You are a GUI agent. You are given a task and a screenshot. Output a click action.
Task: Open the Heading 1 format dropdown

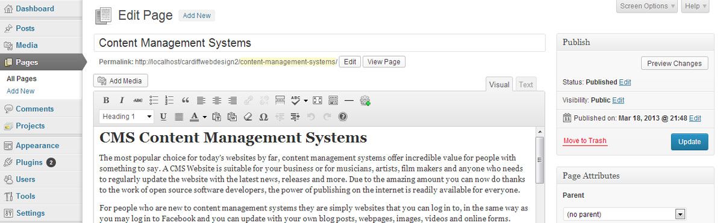click(127, 116)
